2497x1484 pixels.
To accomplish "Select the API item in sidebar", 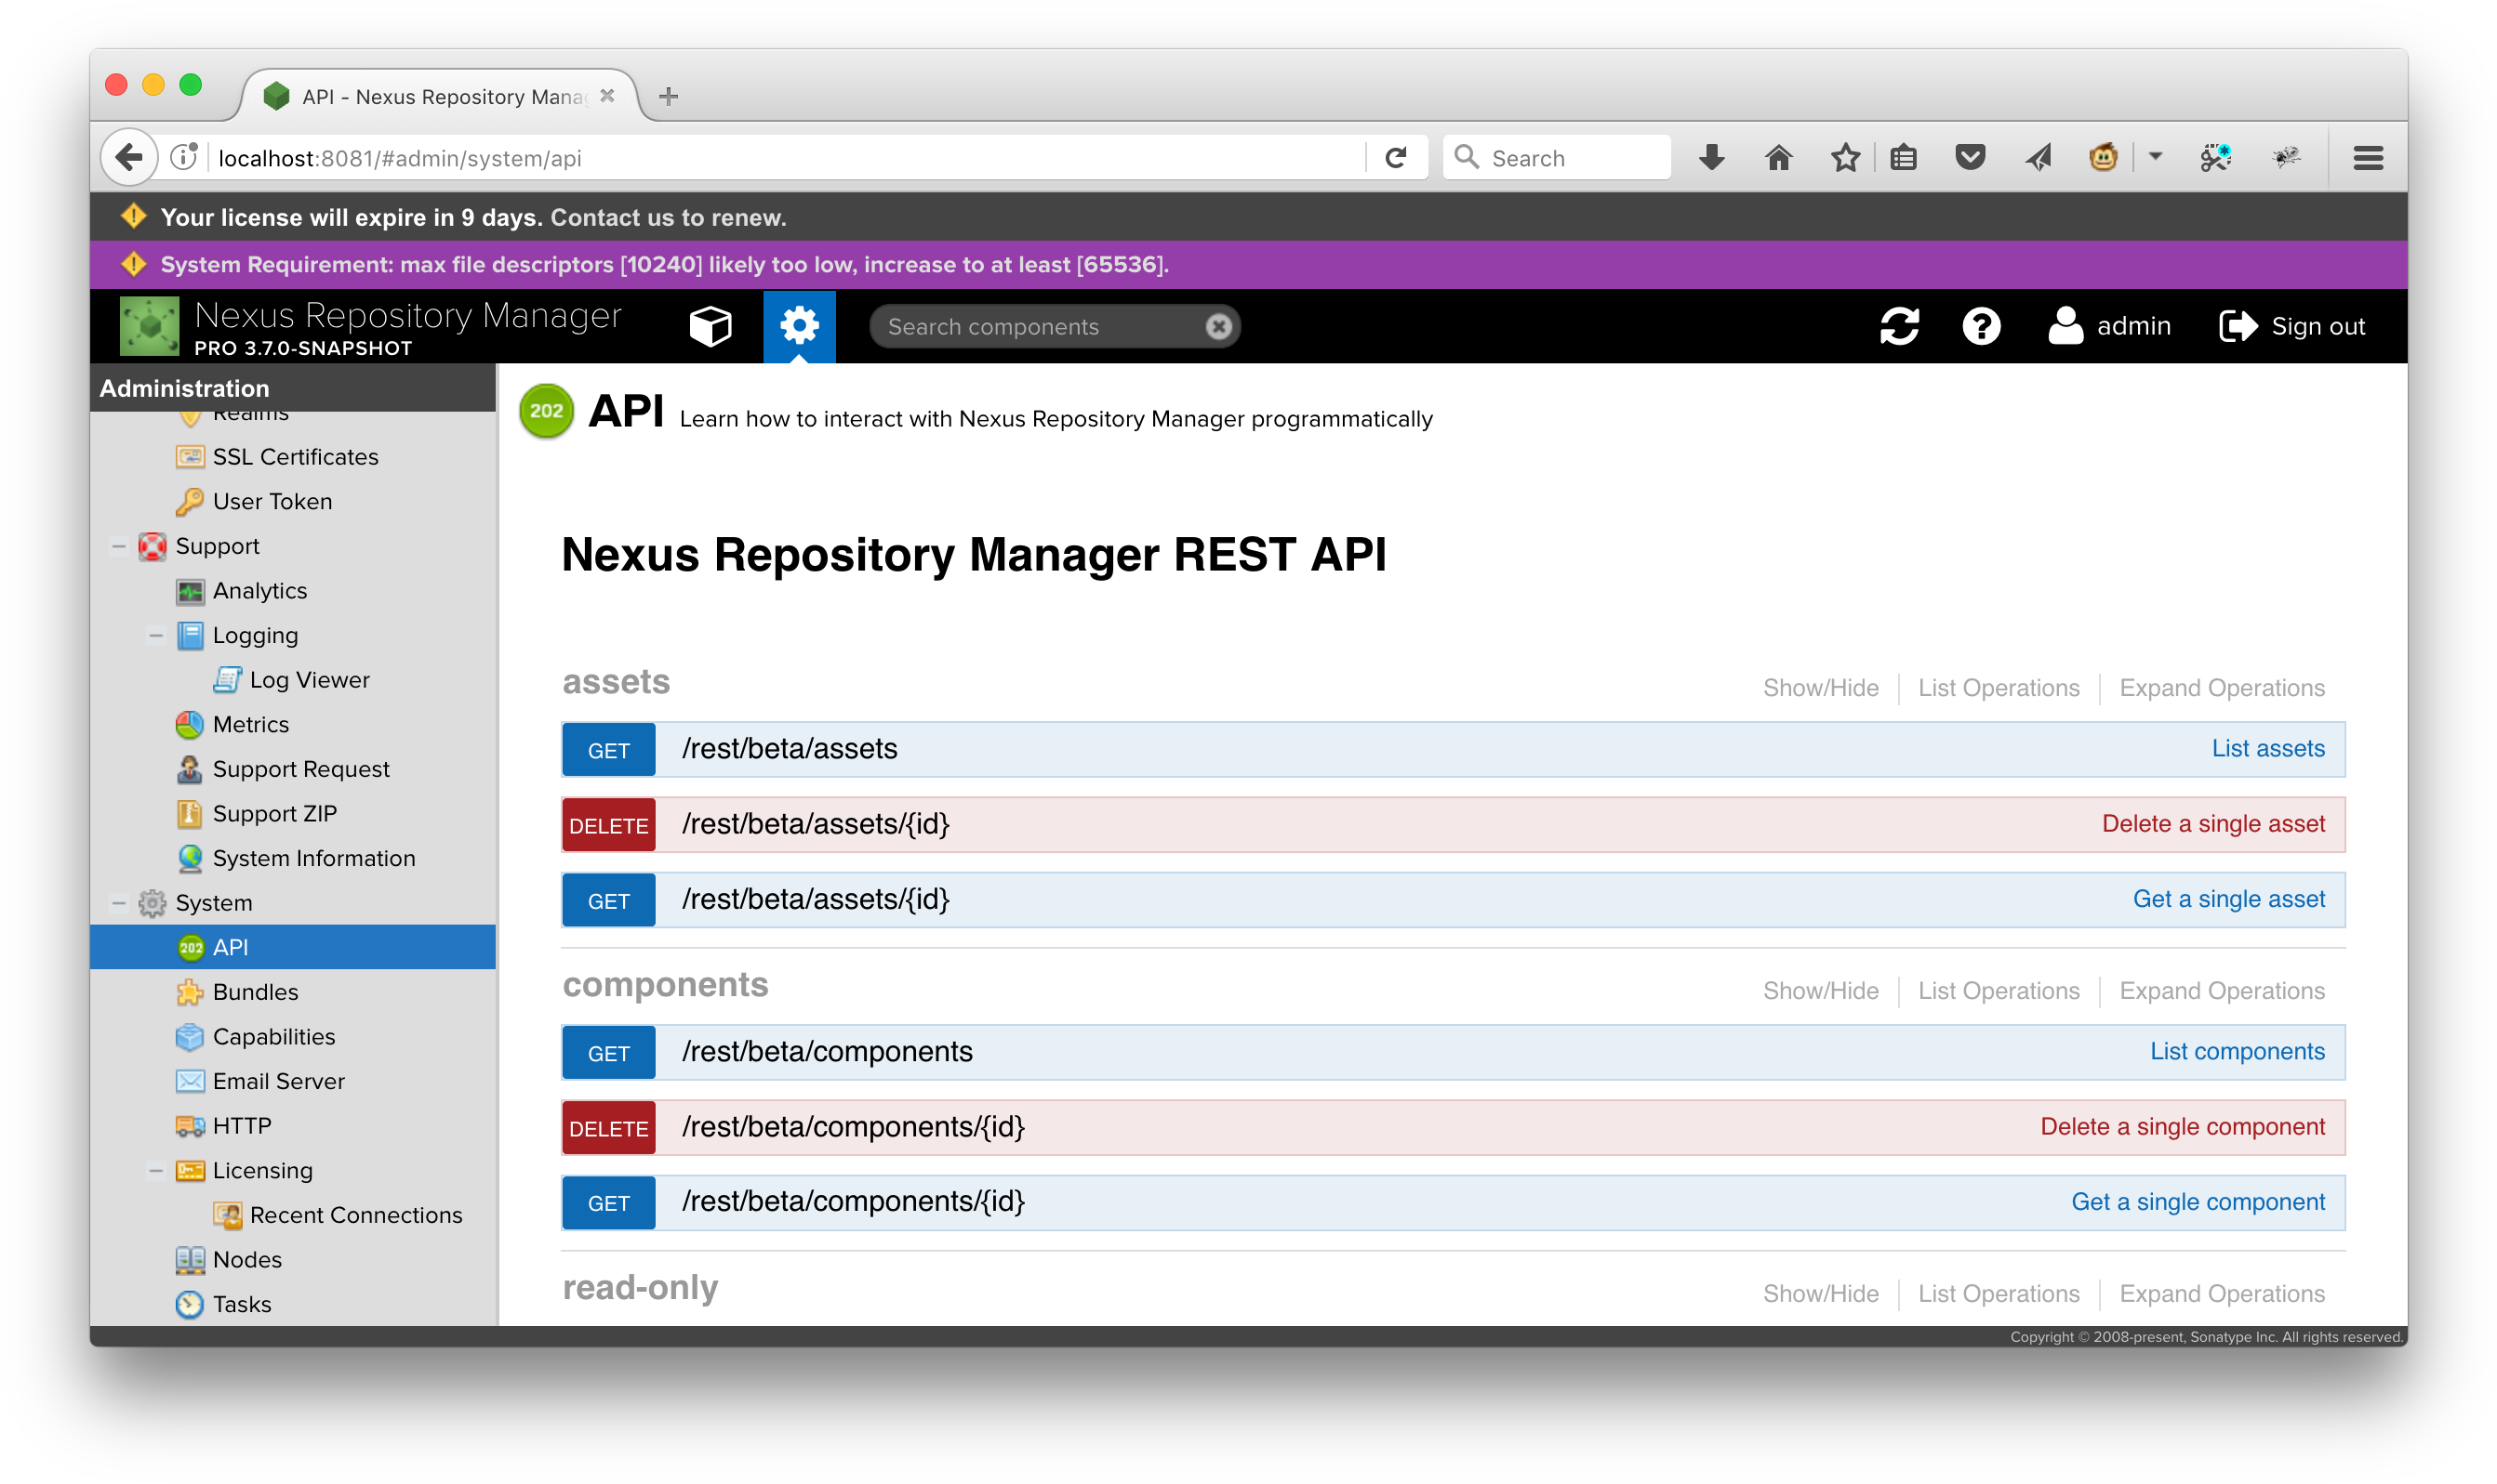I will click(x=292, y=947).
